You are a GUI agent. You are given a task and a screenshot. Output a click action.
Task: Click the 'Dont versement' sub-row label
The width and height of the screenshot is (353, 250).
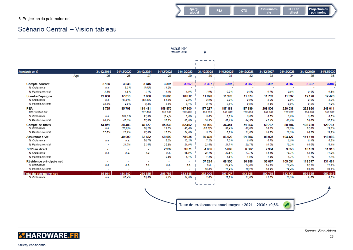tap(38, 112)
